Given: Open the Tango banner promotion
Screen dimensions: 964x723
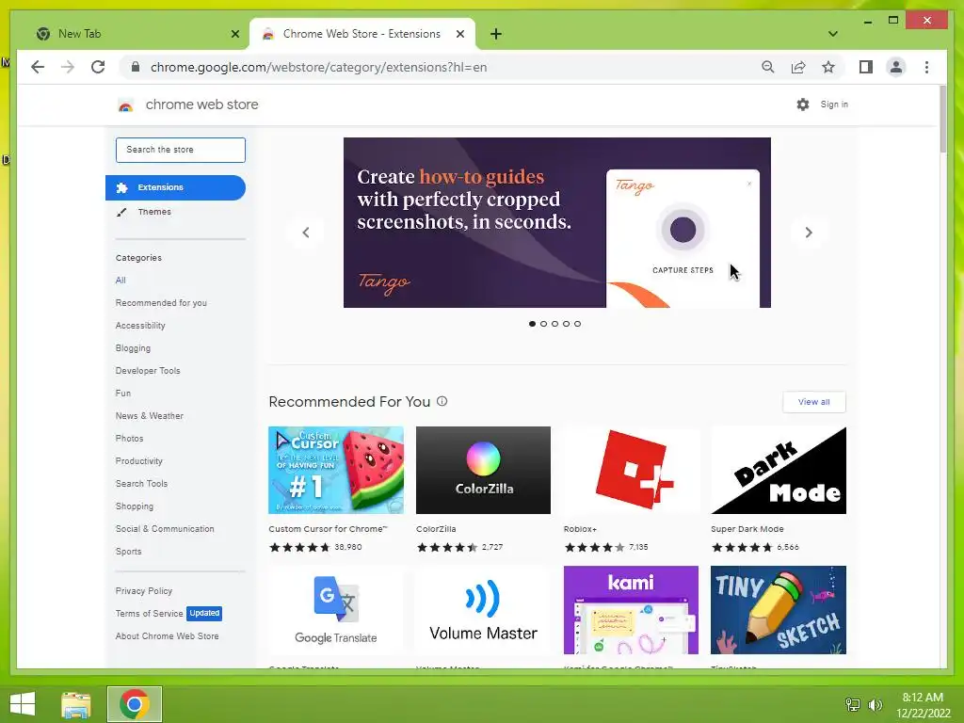Looking at the screenshot, I should [557, 222].
